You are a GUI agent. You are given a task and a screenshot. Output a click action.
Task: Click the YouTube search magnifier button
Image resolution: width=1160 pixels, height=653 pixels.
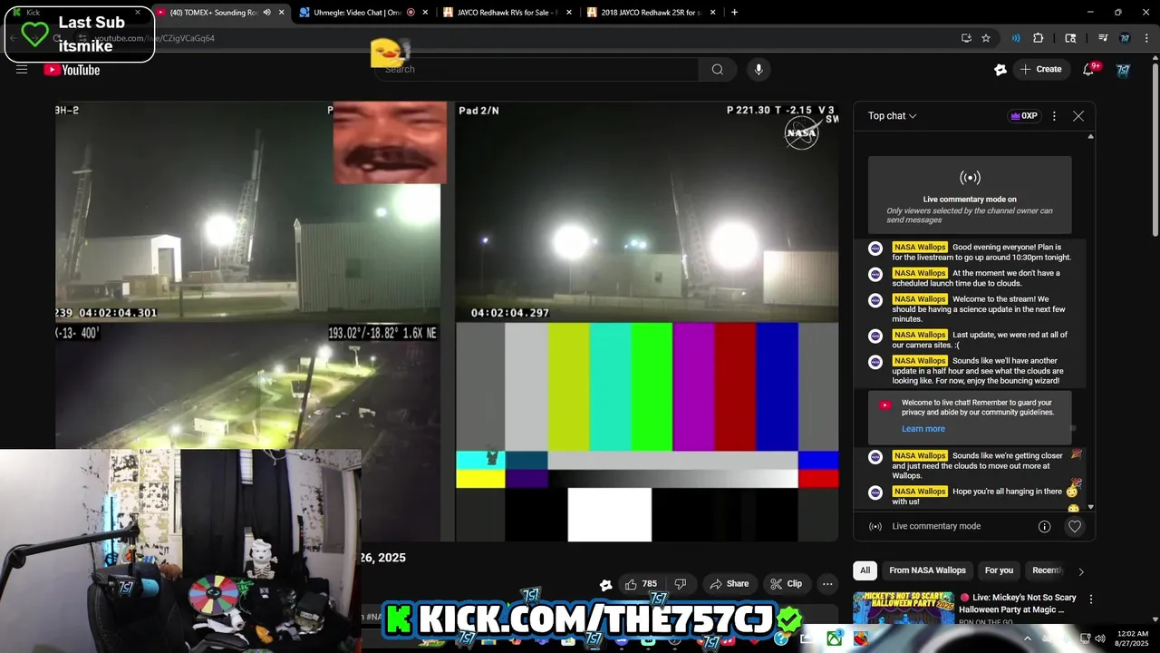point(717,69)
